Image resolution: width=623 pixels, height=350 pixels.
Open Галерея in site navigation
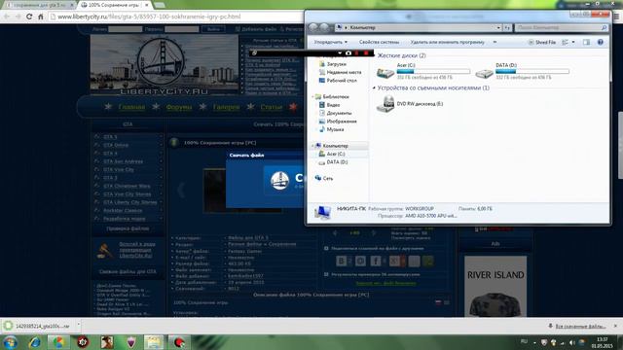[x=226, y=107]
